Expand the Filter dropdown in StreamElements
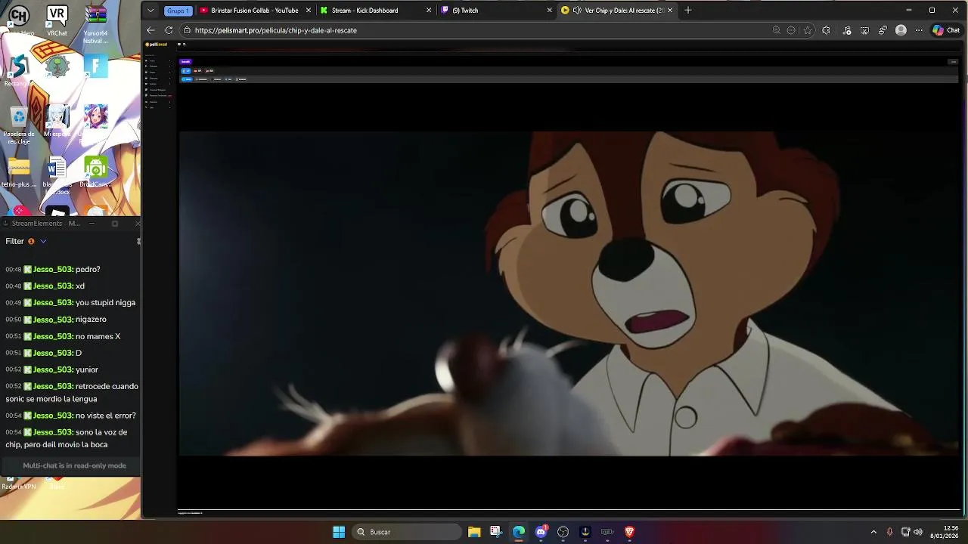The width and height of the screenshot is (968, 544). (x=43, y=241)
